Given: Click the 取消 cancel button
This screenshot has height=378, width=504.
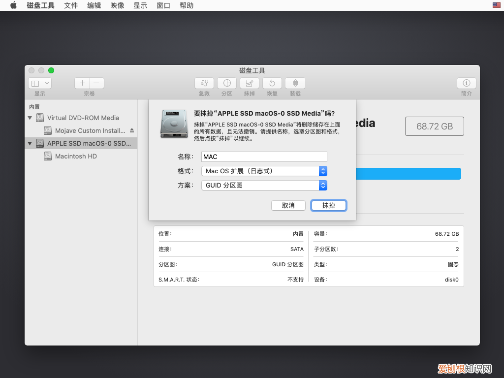Looking at the screenshot, I should coord(288,205).
